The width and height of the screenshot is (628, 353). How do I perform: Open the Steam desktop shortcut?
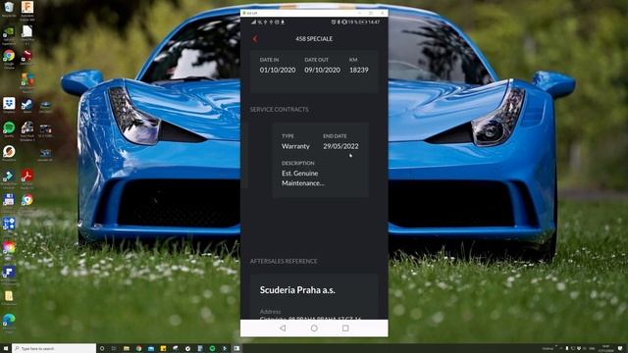click(27, 106)
